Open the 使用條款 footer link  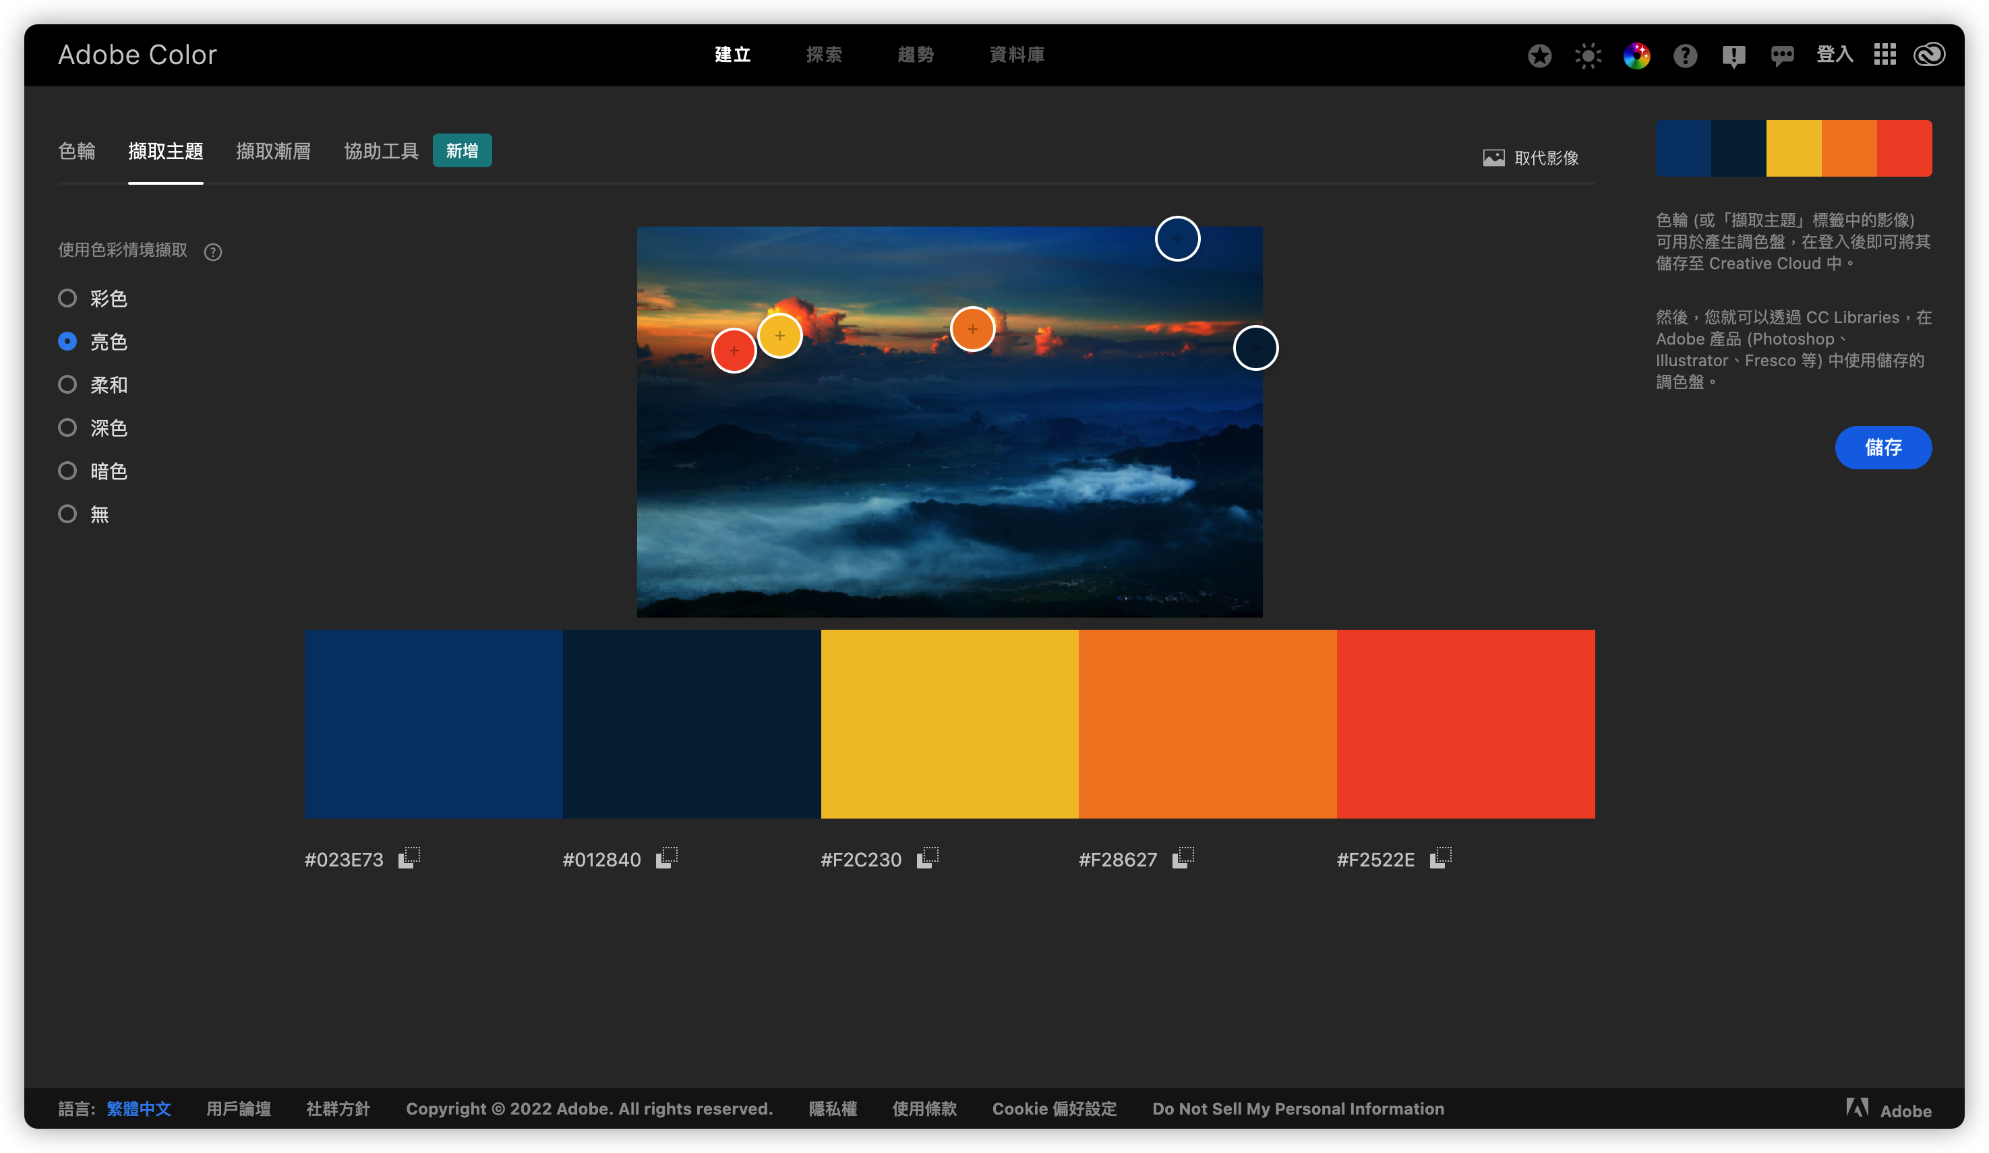coord(924,1108)
